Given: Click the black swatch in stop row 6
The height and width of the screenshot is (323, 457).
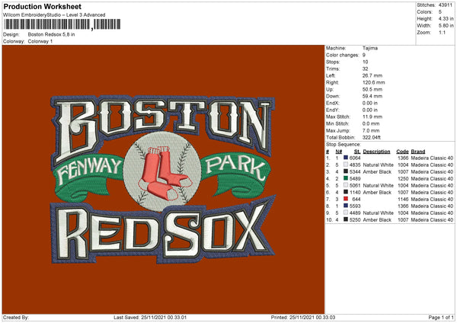Looking at the screenshot, I should coord(346,192).
